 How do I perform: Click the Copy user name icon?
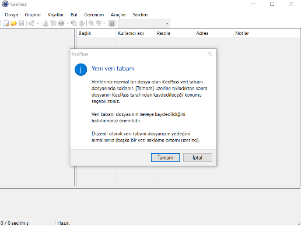[45, 23]
